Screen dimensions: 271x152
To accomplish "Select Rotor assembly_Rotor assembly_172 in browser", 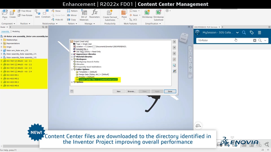I will [21, 57].
